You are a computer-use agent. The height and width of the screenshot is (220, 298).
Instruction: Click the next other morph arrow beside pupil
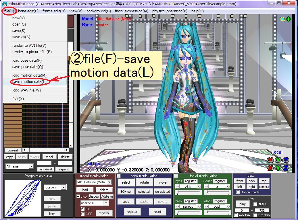[x=228, y=207]
